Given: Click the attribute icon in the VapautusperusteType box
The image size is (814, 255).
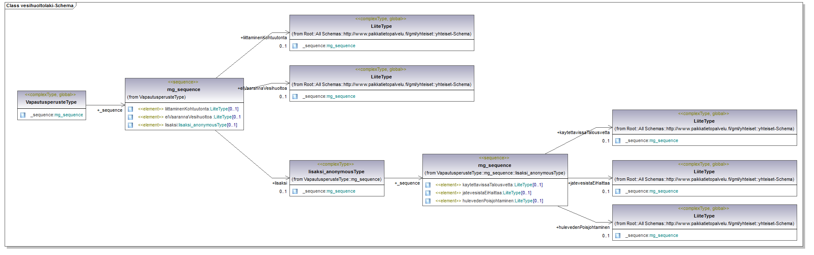Looking at the screenshot, I should point(23,115).
